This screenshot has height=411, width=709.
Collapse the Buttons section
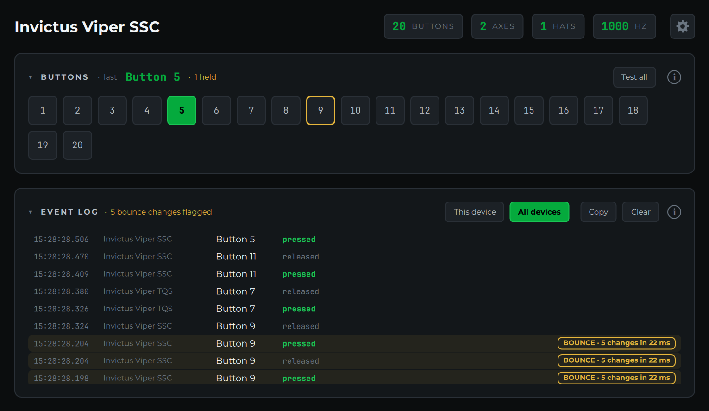click(31, 77)
